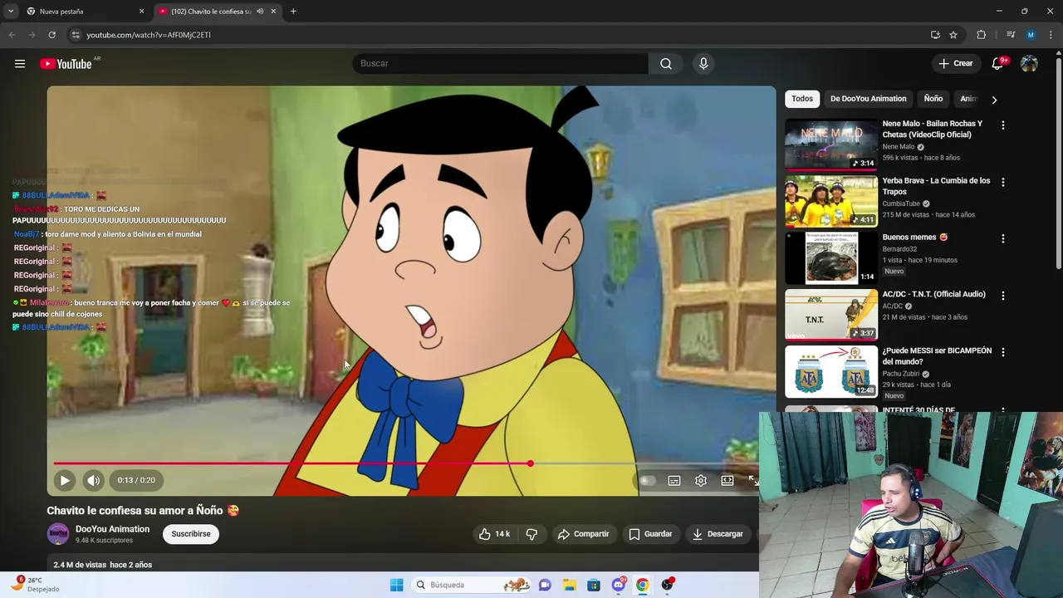Mute the video with the speaker icon
Image resolution: width=1063 pixels, height=598 pixels.
tap(94, 480)
